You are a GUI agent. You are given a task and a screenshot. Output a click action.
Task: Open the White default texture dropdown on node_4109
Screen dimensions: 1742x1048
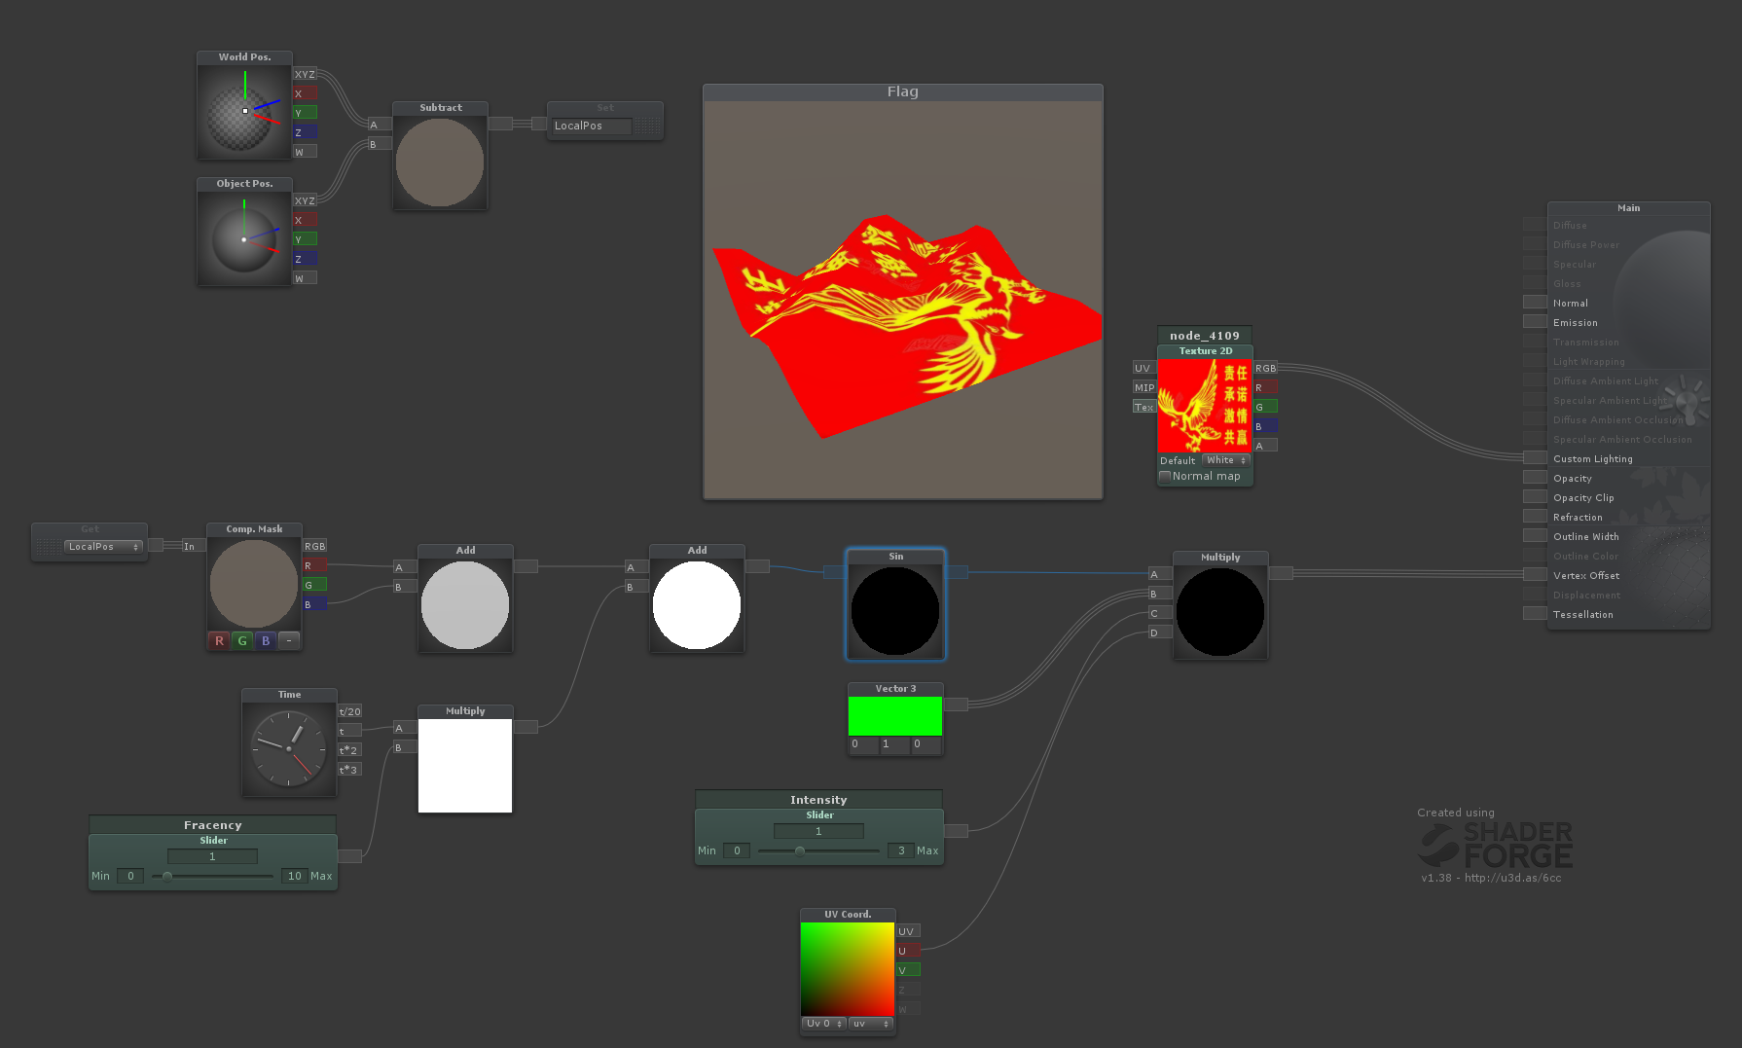click(1225, 460)
